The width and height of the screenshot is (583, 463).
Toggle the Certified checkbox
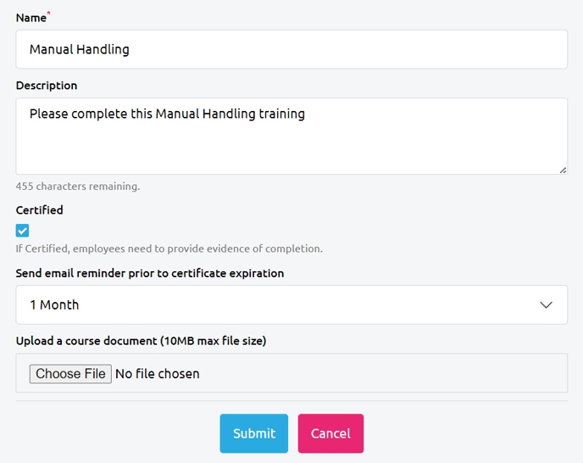[23, 231]
